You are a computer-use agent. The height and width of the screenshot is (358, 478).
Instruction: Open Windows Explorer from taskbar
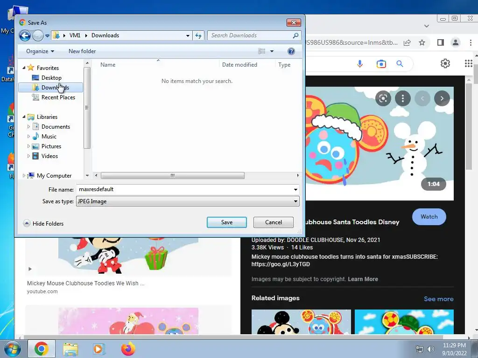point(70,349)
